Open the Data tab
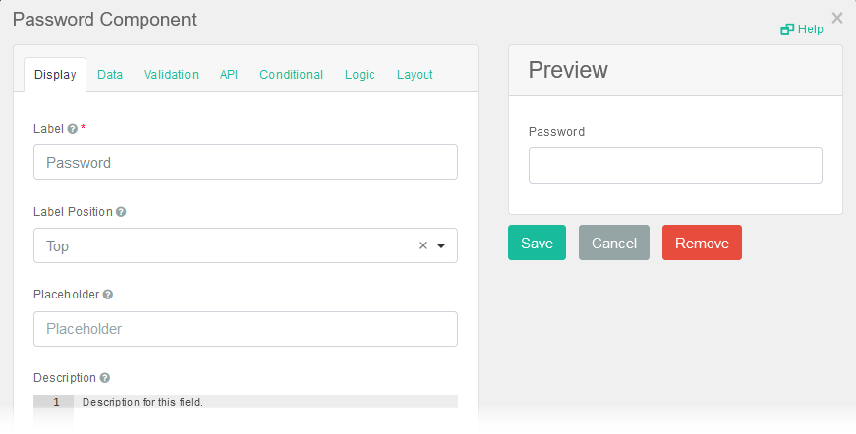The width and height of the screenshot is (856, 434). (110, 75)
